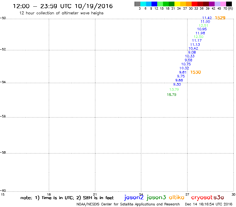Click the "24" color bar label
Viewport: 236px width, 207px height.
coord(179,9)
